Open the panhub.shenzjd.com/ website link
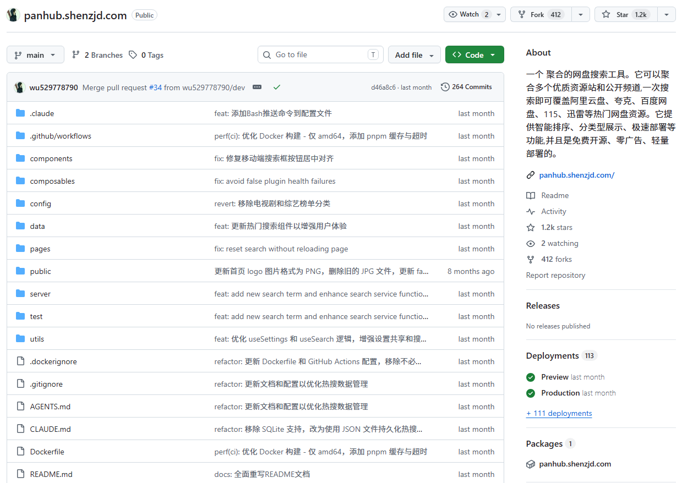Screen dimensions: 682x483 pos(577,175)
